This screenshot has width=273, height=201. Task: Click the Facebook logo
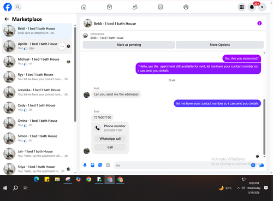8,7
